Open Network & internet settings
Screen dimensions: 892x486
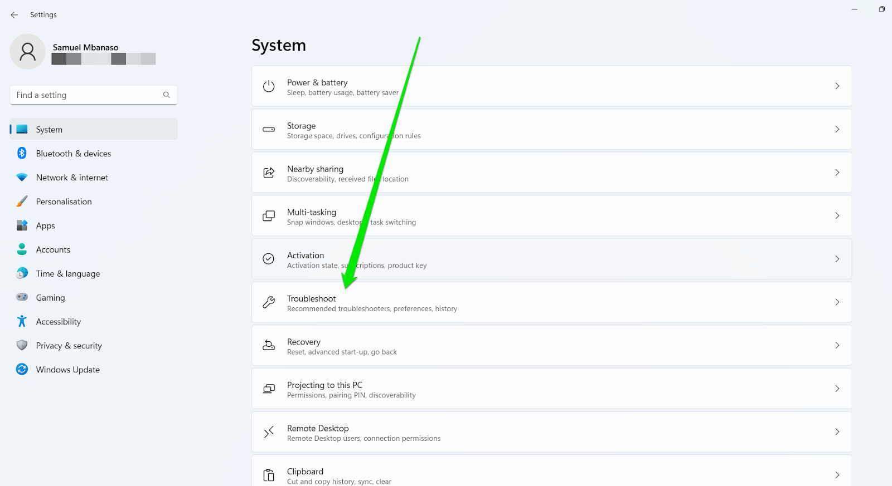tap(72, 178)
